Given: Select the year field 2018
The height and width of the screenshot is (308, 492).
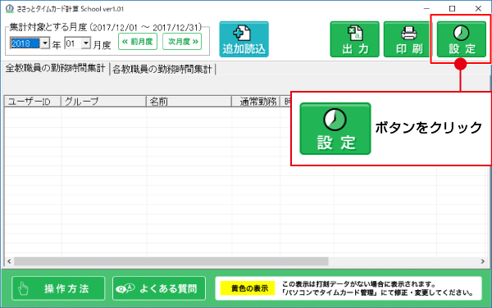Looking at the screenshot, I should click(x=25, y=43).
